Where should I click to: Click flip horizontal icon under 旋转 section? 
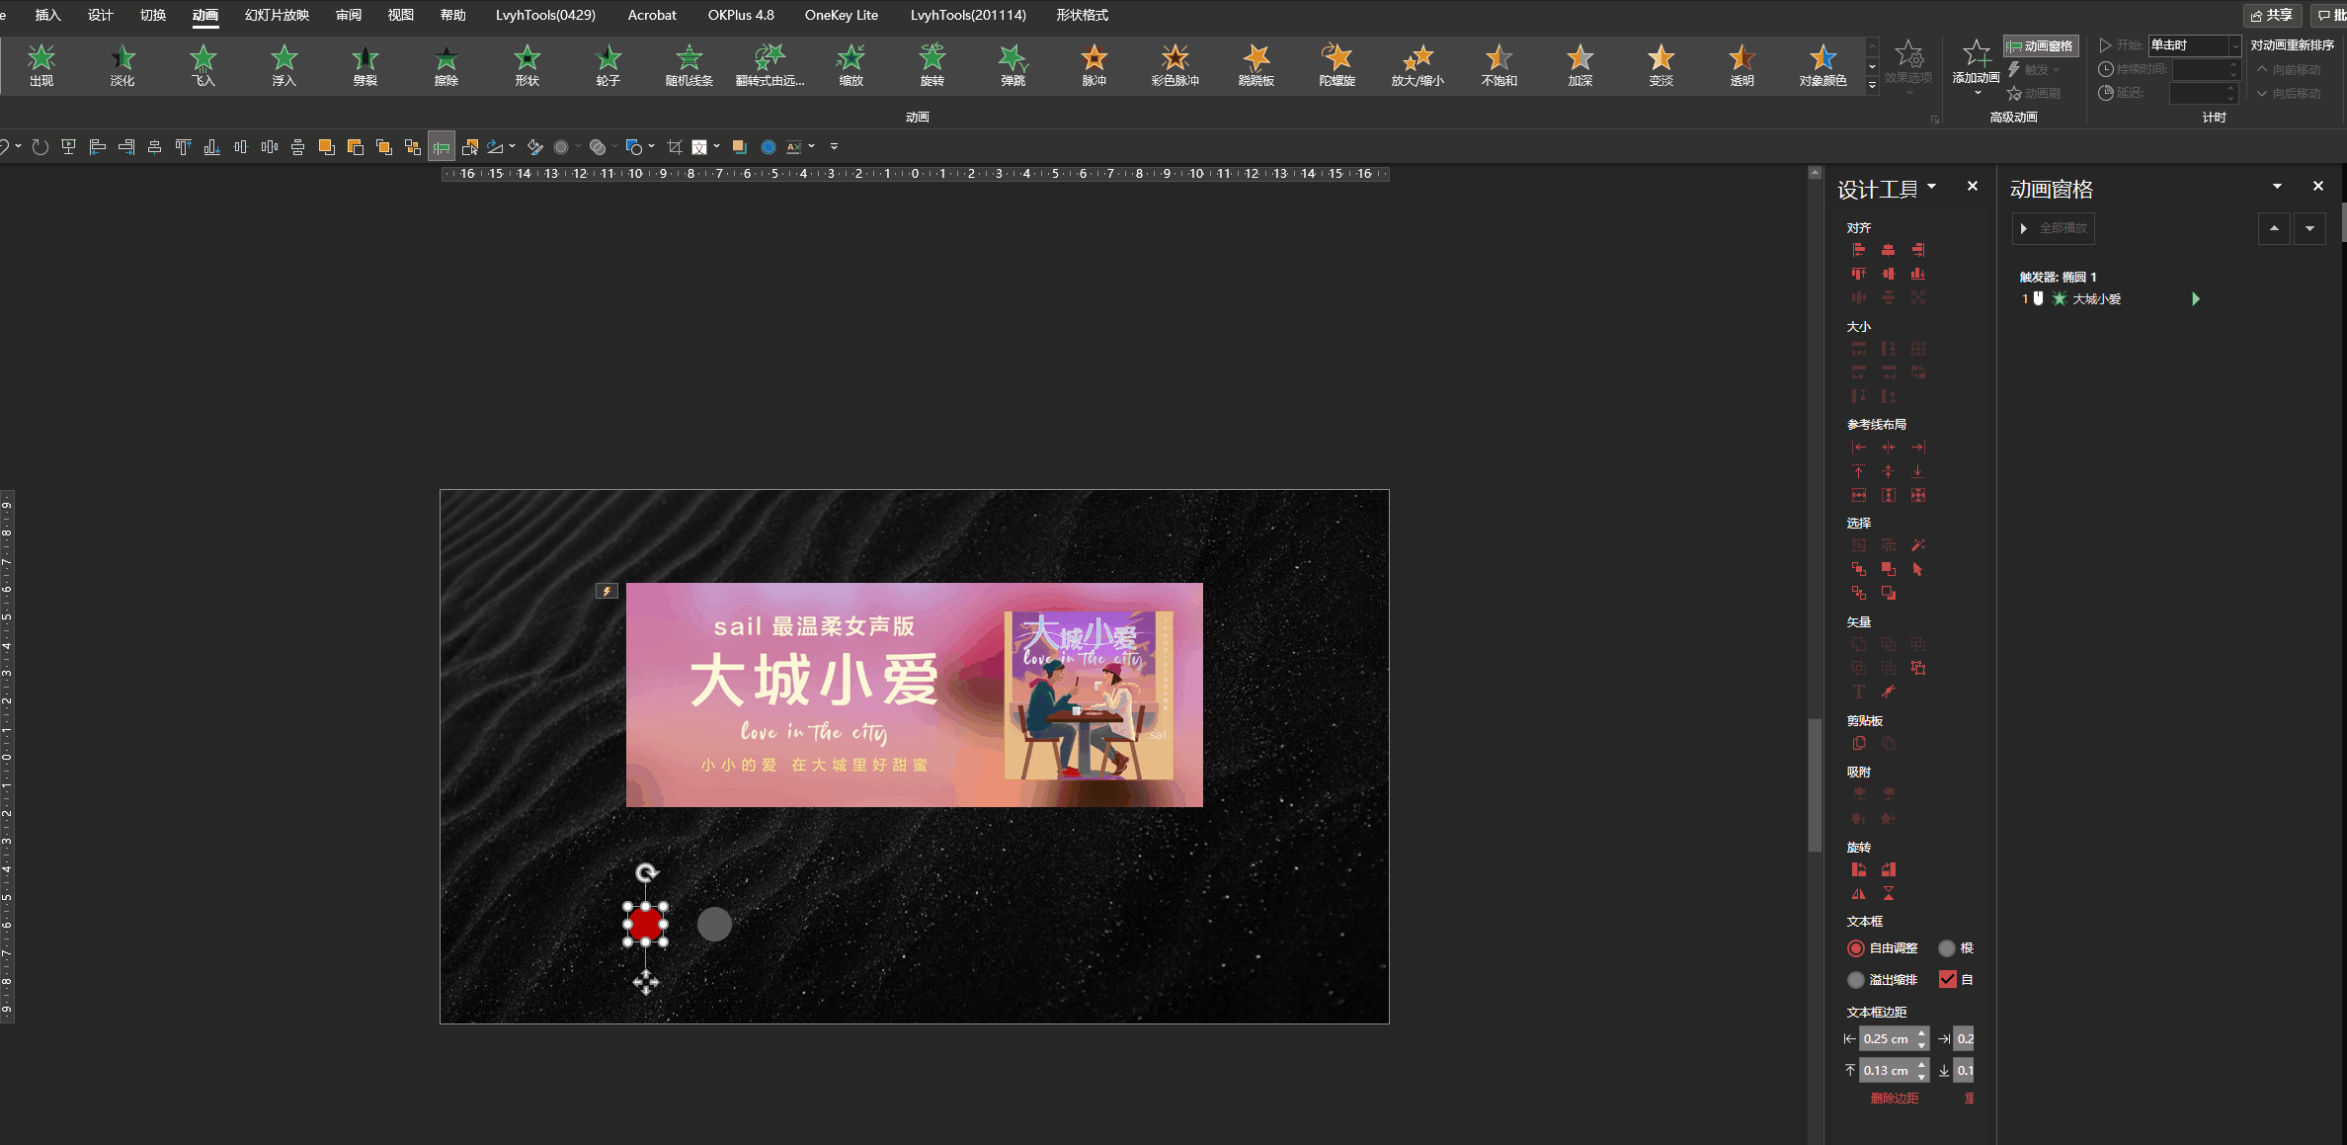point(1859,893)
